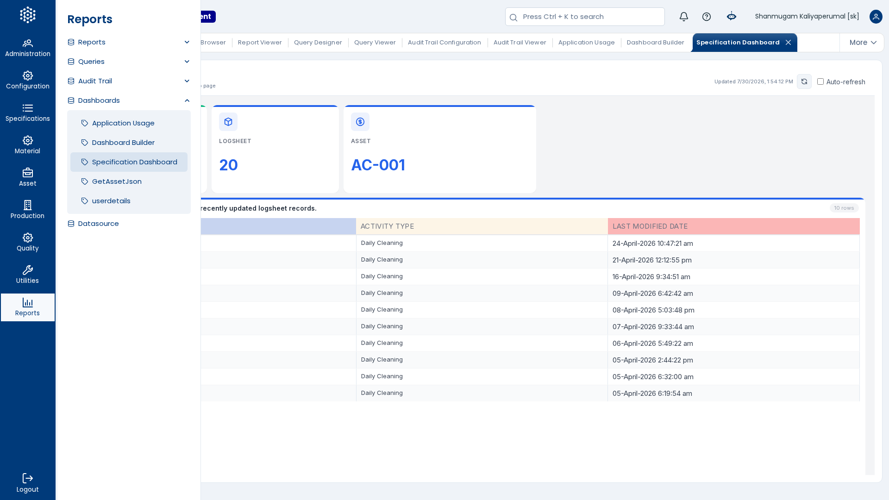Image resolution: width=889 pixels, height=500 pixels.
Task: Open the Asset module in the sidebar
Action: pyautogui.click(x=28, y=178)
